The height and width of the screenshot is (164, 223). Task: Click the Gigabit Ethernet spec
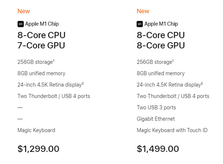coord(156,119)
